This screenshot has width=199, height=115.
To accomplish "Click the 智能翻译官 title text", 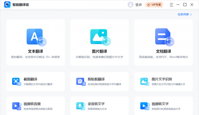I will pyautogui.click(x=21, y=5).
